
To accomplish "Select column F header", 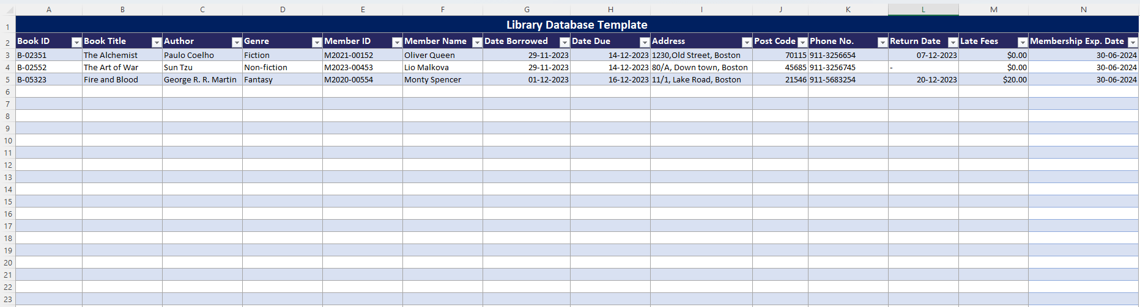I will click(443, 9).
